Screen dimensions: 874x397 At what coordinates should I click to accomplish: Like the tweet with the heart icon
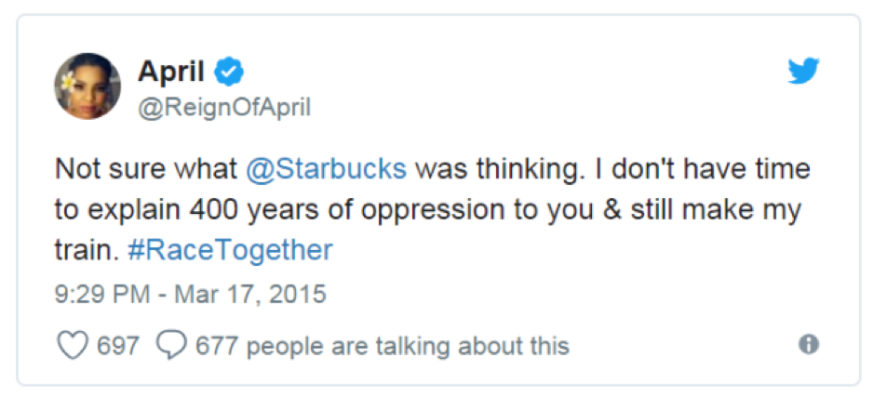[72, 346]
